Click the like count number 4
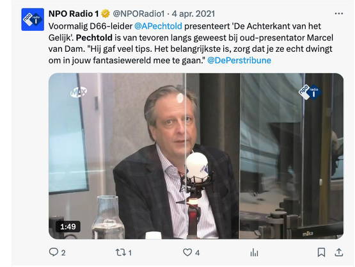Viewport: 355px width, 267px height. coord(198,252)
